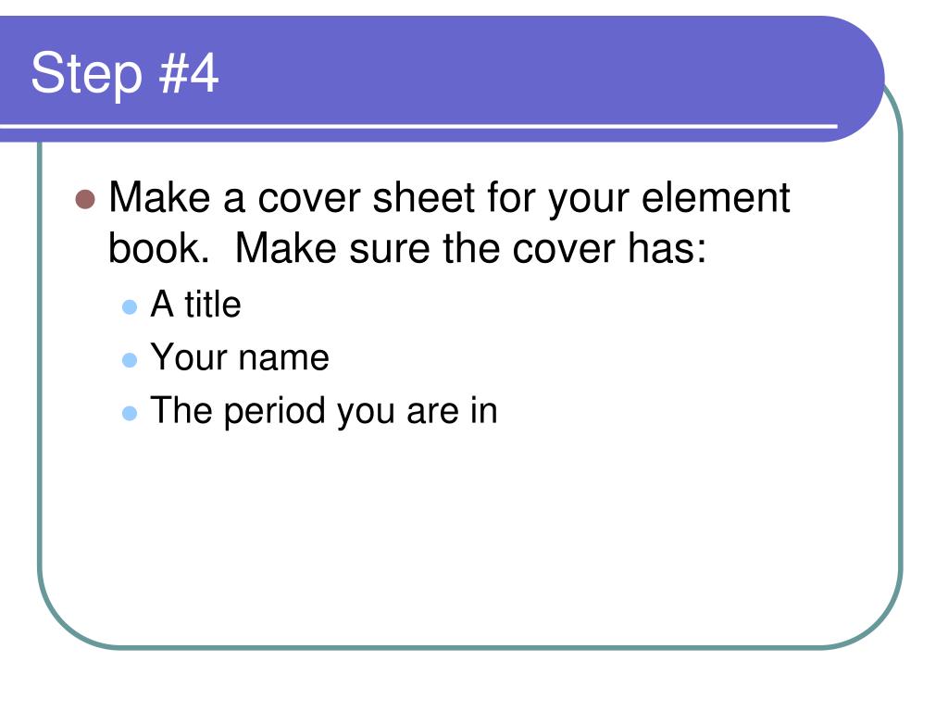Click the "#4" in the title
The width and height of the screenshot is (948, 711).
click(x=188, y=72)
